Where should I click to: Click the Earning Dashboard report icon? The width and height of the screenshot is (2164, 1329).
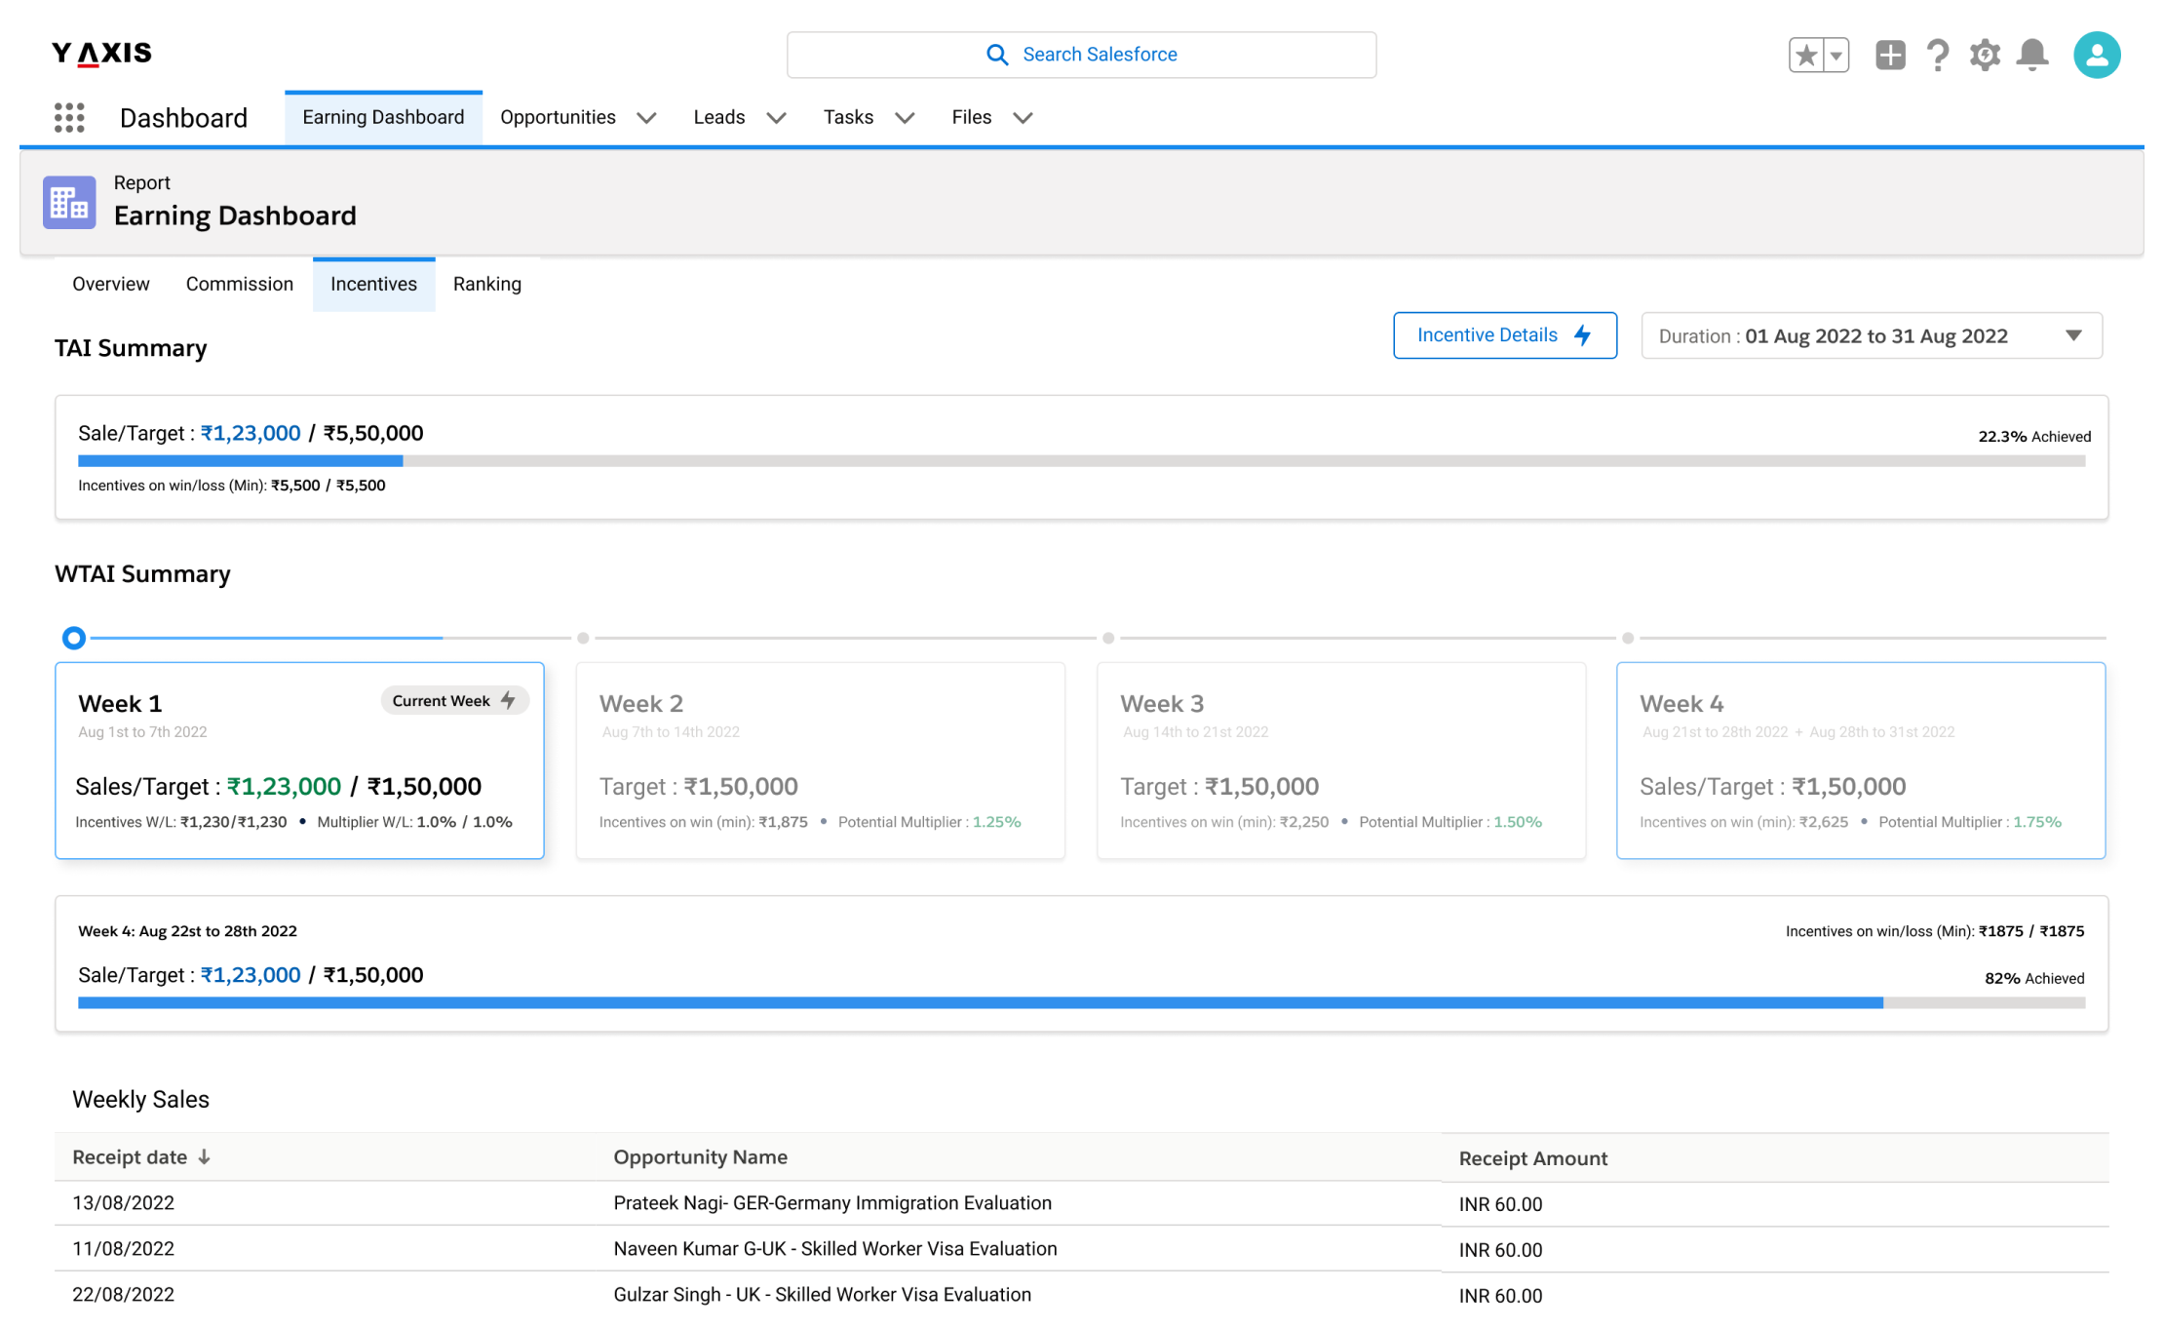[69, 202]
